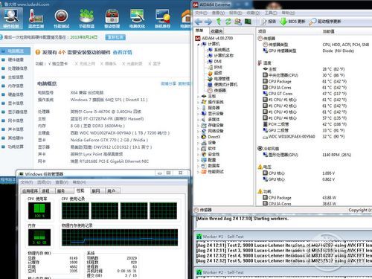Collapse the 计算机 tree node

pos(198,44)
